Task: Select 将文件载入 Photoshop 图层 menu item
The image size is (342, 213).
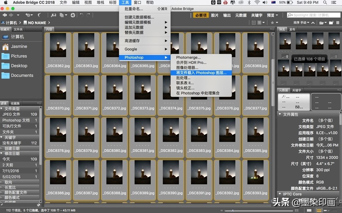Action: (x=201, y=73)
